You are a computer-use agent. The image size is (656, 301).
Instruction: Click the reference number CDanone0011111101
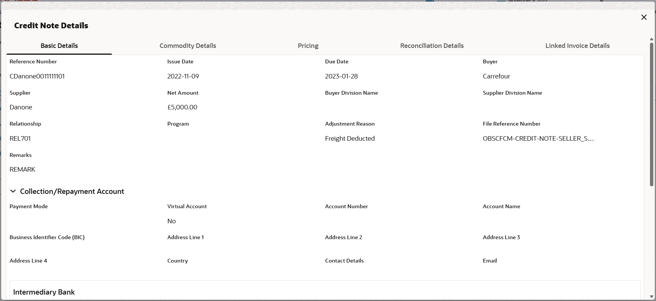[x=37, y=76]
